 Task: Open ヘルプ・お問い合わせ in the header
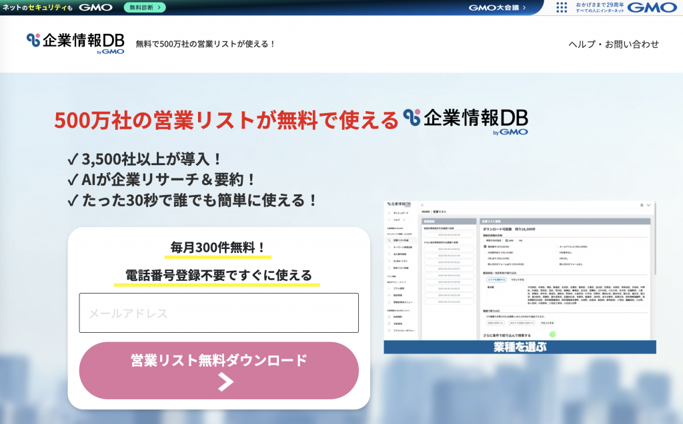click(x=613, y=44)
